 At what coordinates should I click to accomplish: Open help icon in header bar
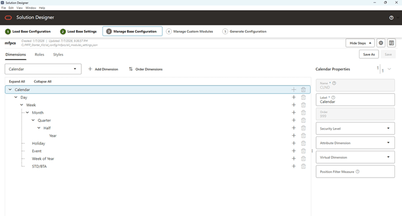(x=391, y=18)
